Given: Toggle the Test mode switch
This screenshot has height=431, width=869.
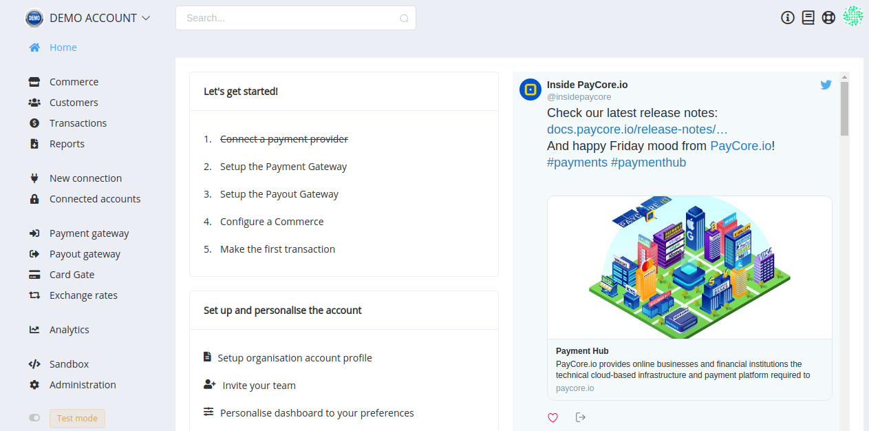Looking at the screenshot, I should 34,418.
